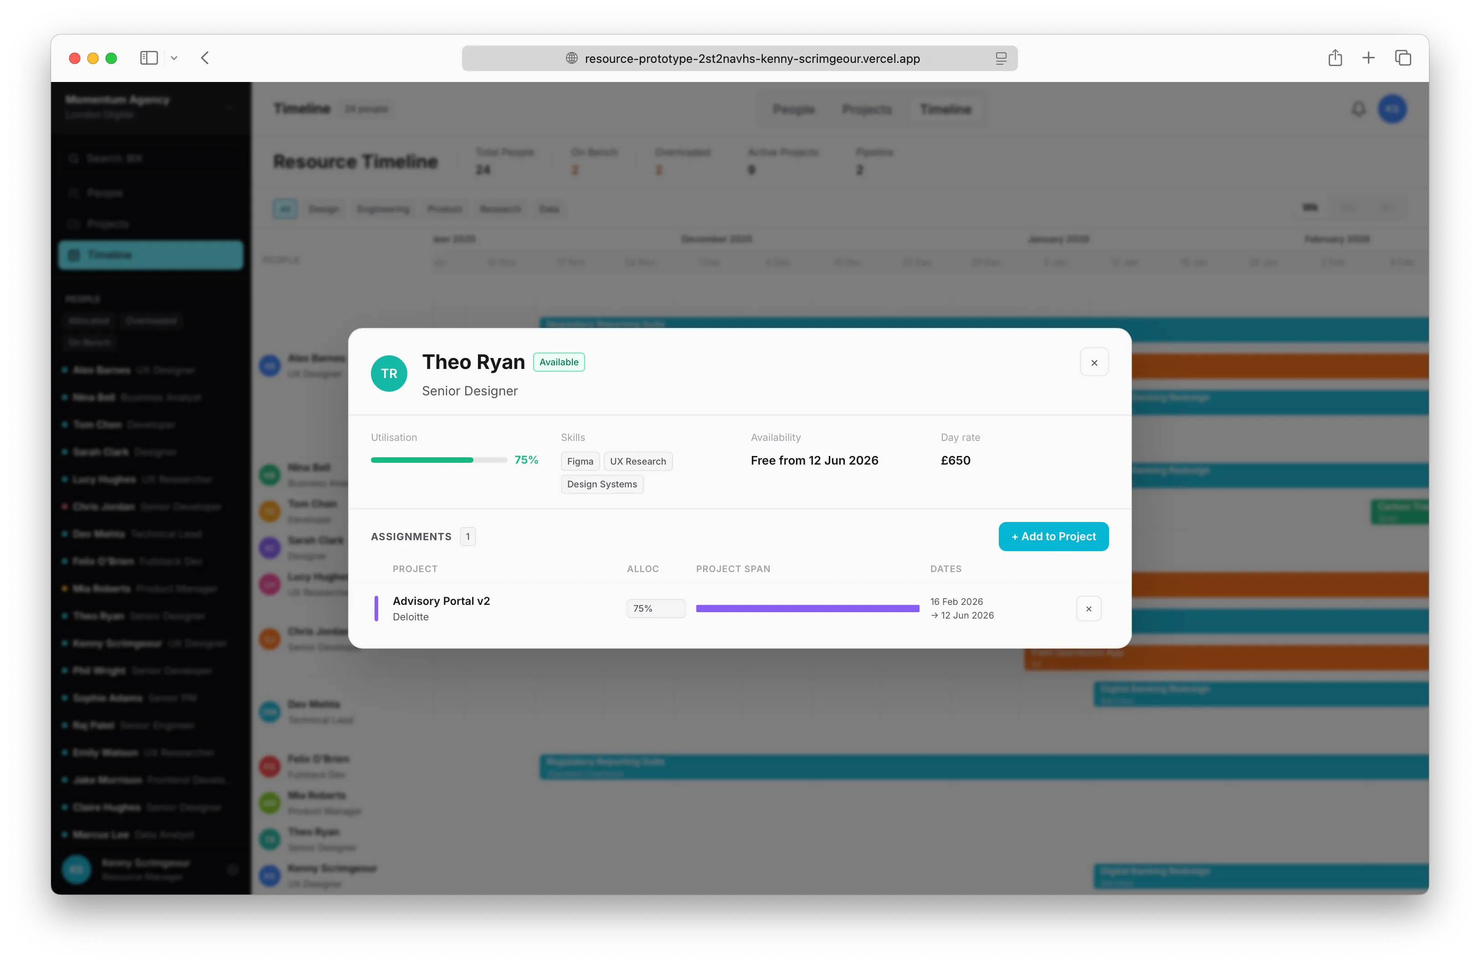
Task: Go back with the browser back arrow
Action: point(205,58)
